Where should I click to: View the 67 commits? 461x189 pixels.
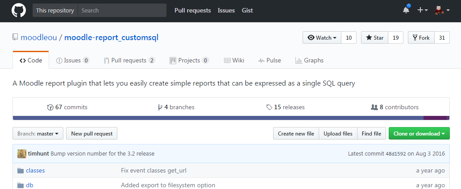click(x=67, y=107)
